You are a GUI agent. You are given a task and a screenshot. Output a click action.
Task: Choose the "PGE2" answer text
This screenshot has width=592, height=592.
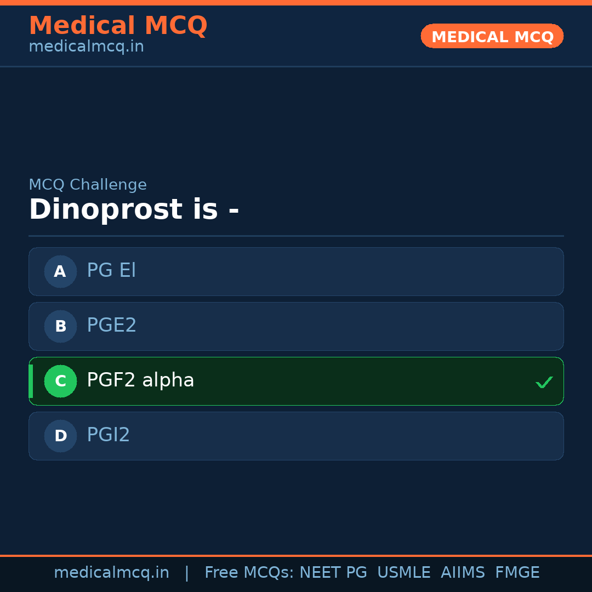pyautogui.click(x=111, y=326)
